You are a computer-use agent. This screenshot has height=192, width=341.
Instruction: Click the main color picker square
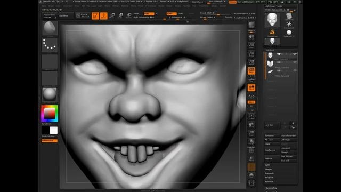50,114
